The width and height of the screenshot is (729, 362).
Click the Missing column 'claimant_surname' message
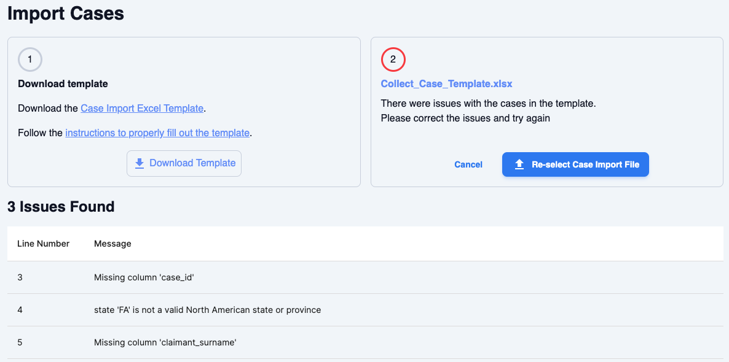165,342
